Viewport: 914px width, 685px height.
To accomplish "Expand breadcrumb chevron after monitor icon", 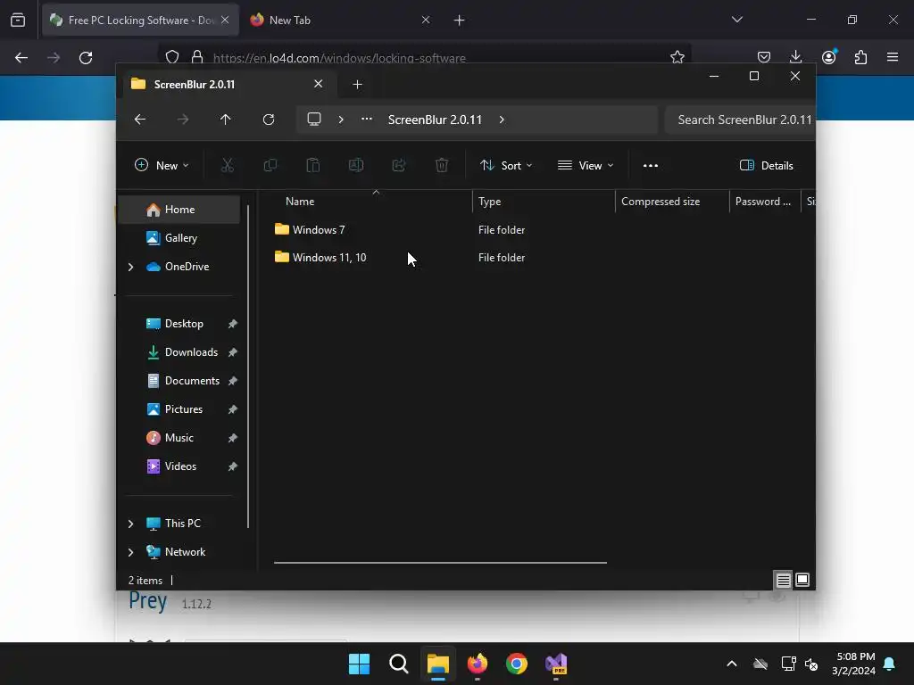I will [341, 120].
